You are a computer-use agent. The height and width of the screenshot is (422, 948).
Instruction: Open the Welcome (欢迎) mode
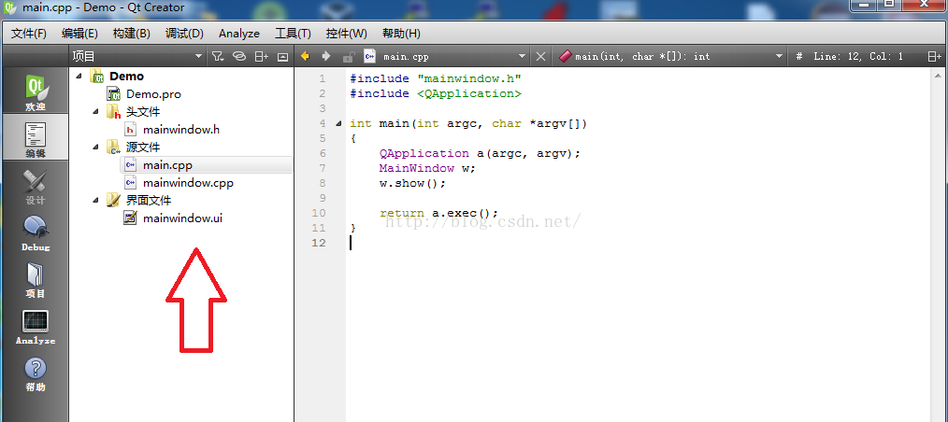tap(36, 91)
